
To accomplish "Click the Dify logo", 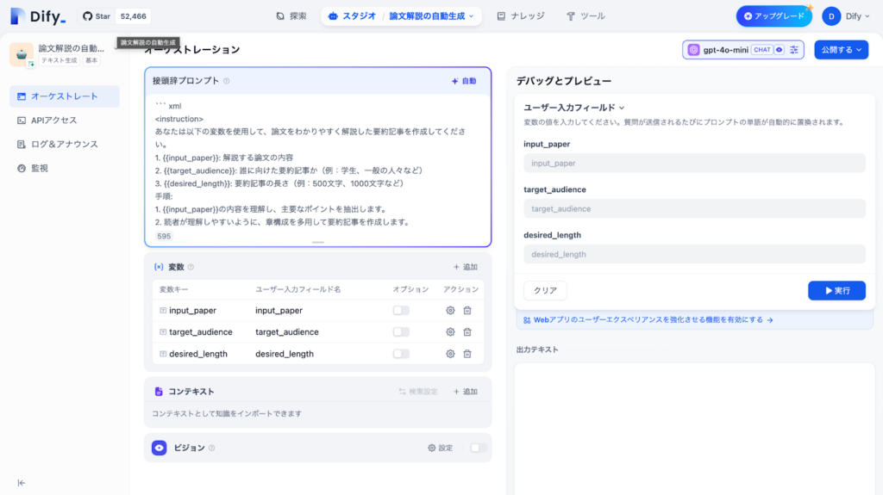I will coord(38,16).
